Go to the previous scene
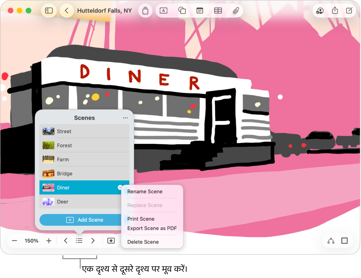 coord(66,241)
